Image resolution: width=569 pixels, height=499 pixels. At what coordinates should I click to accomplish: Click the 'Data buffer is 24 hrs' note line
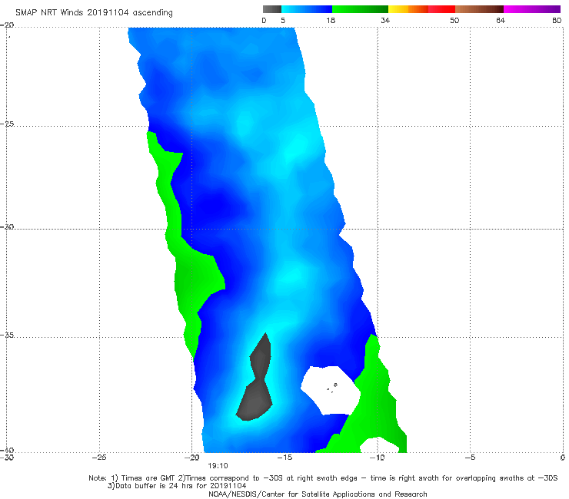[x=177, y=486]
